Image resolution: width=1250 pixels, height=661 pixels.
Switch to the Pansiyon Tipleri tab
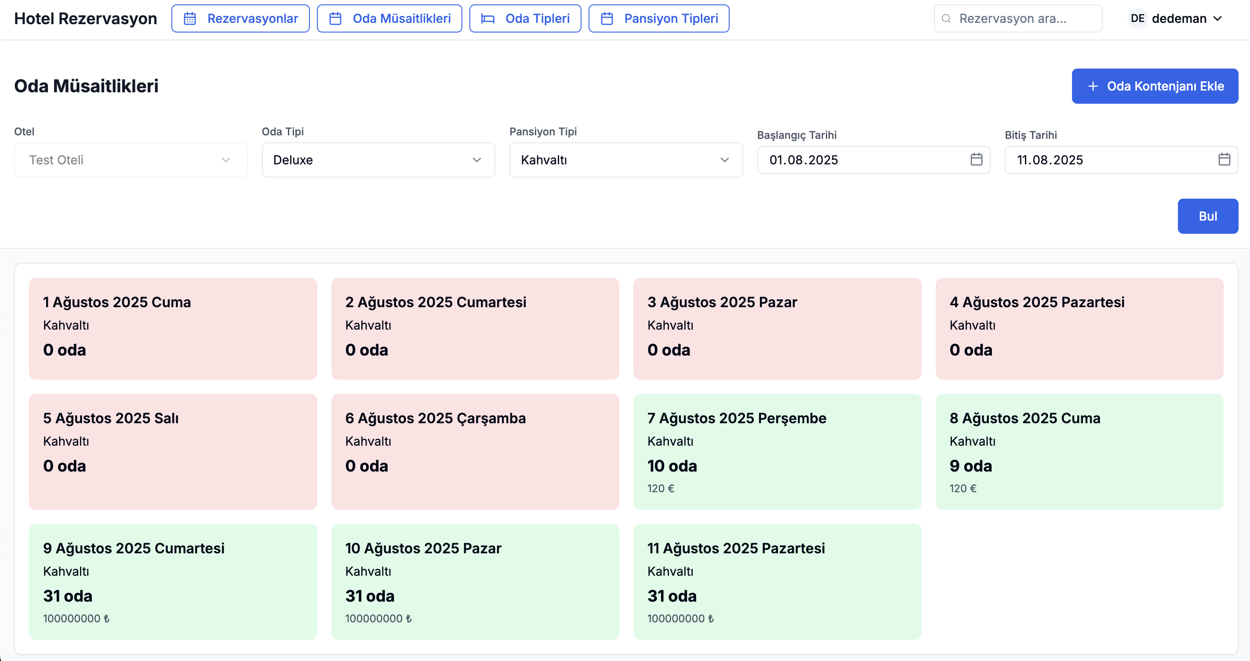[x=659, y=18]
